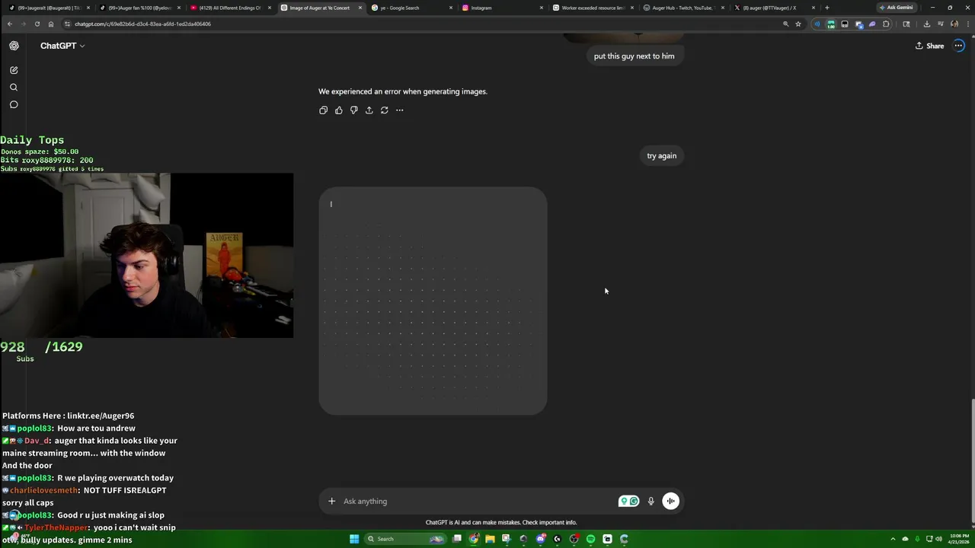Reload the ChatGPT page
Image resolution: width=975 pixels, height=548 pixels.
37,24
